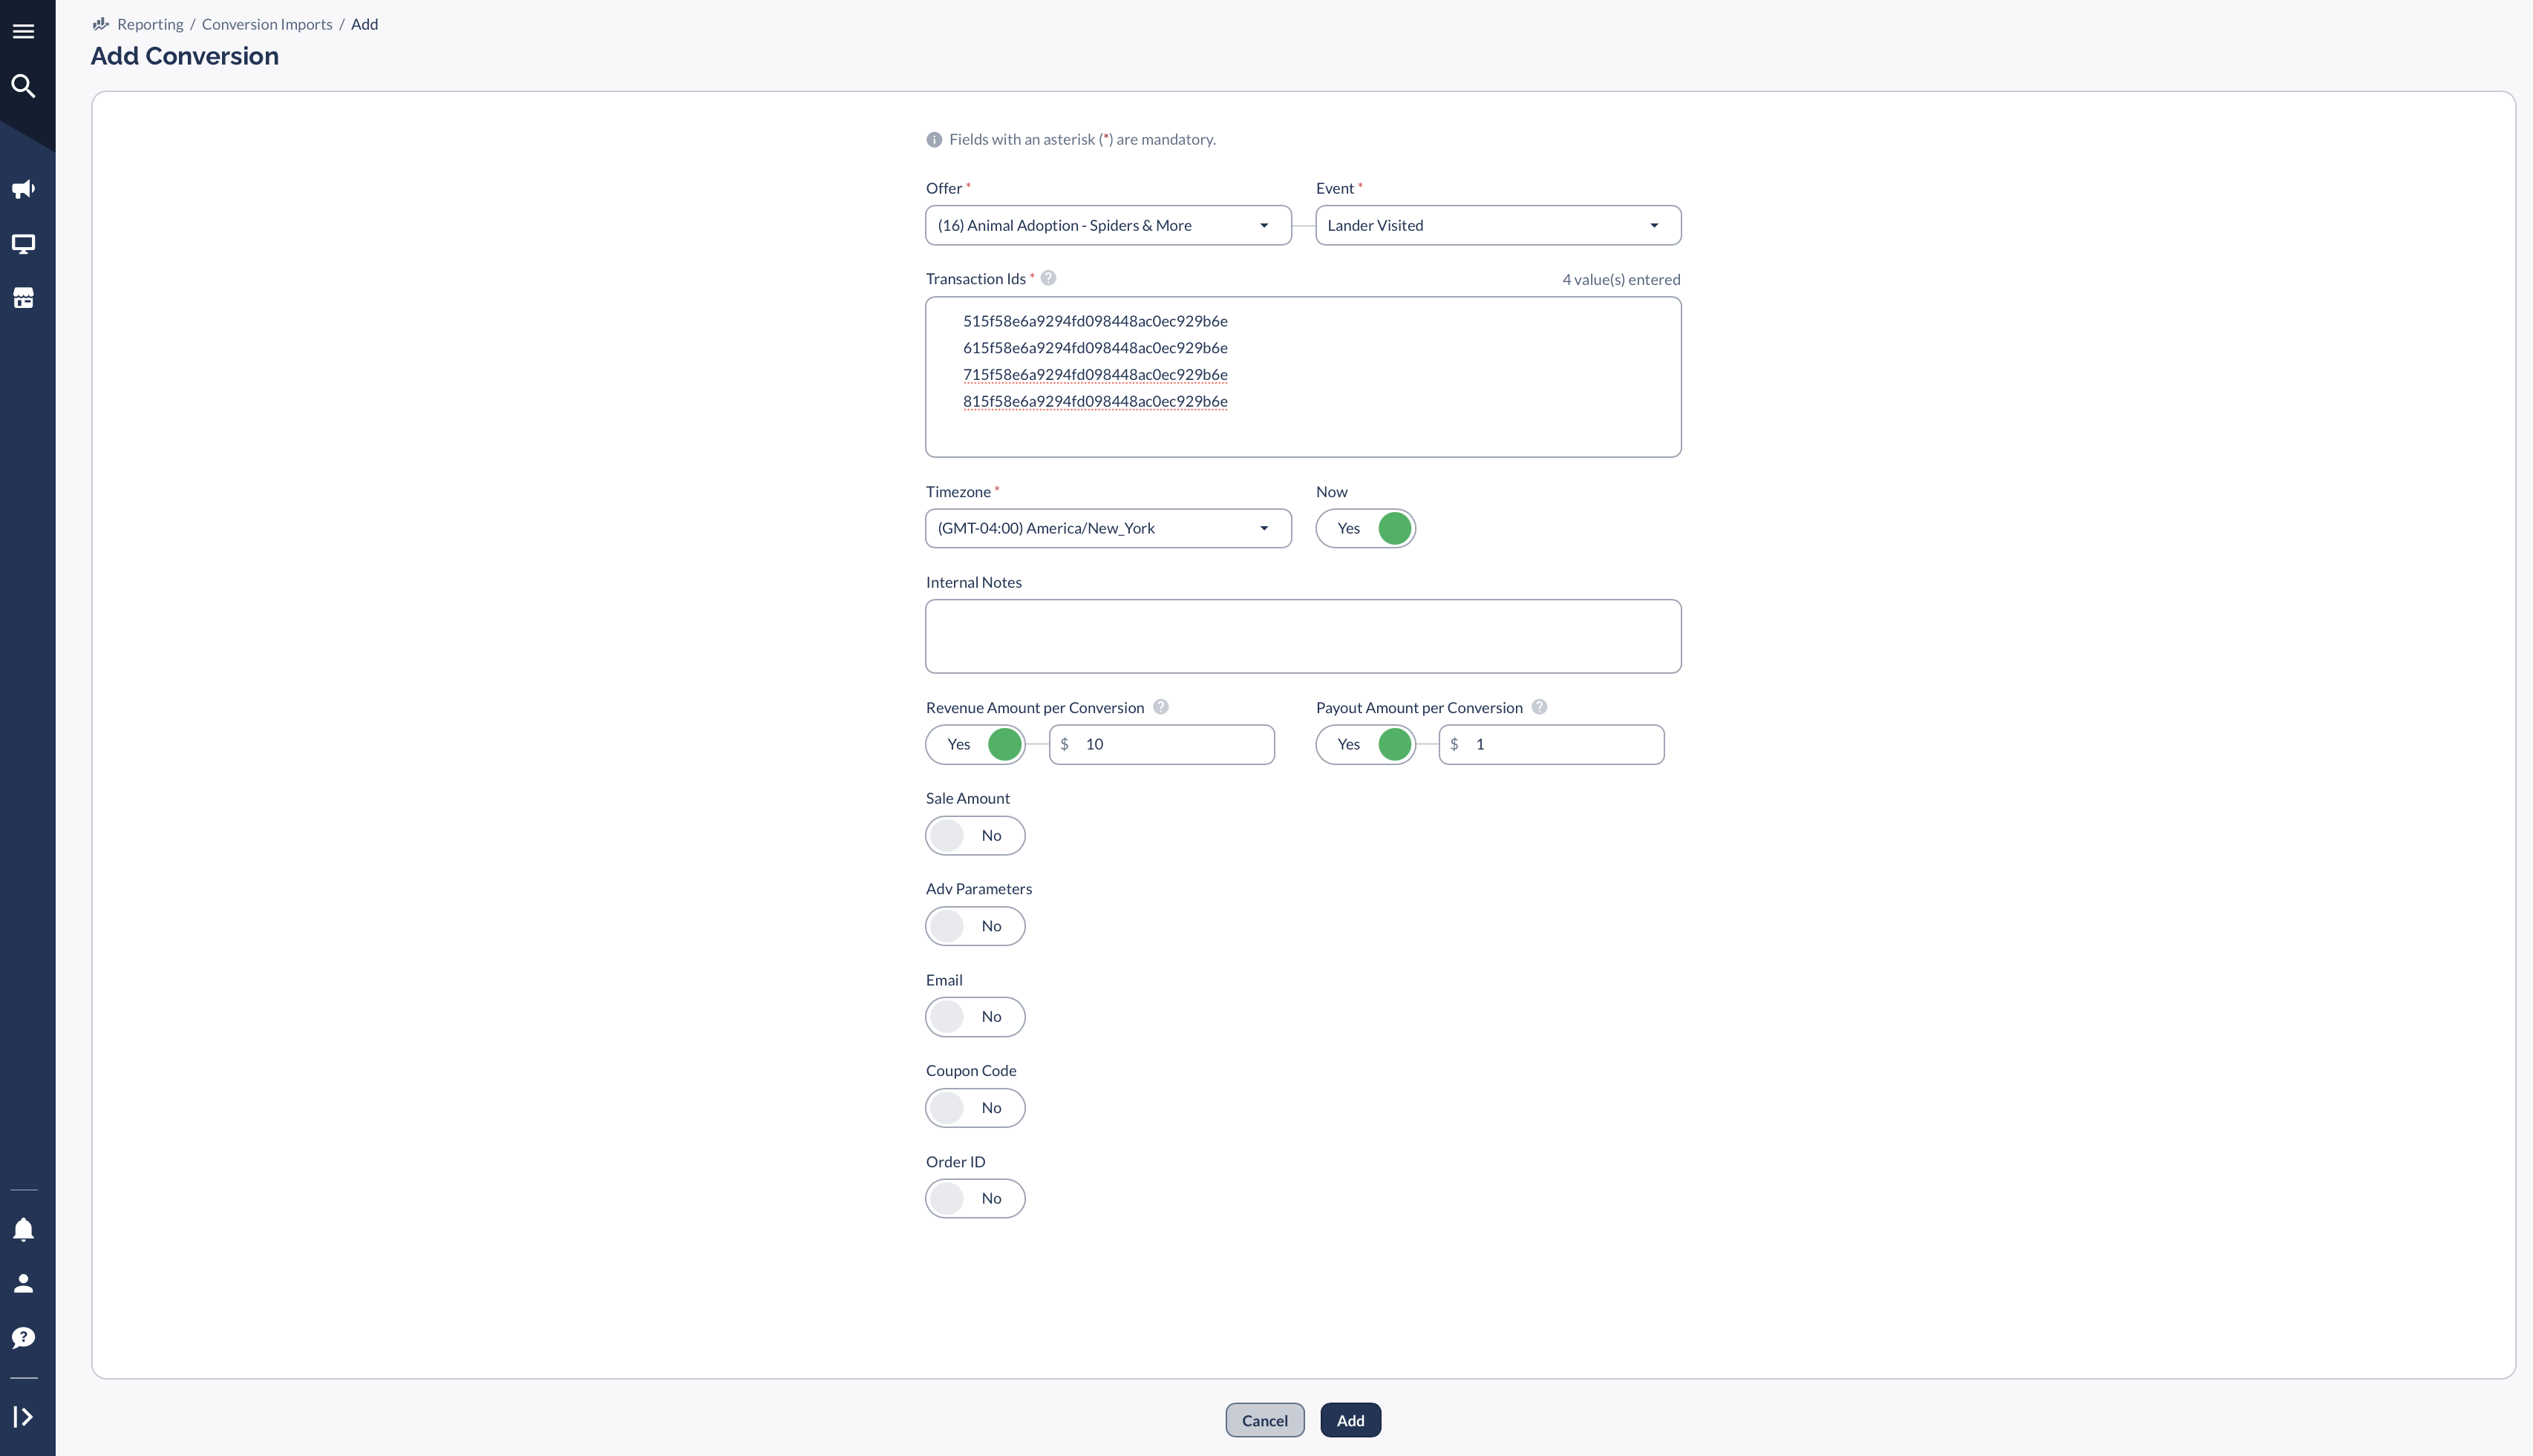Viewport: 2533px width, 1456px height.
Task: Click the Add button
Action: coord(1350,1420)
